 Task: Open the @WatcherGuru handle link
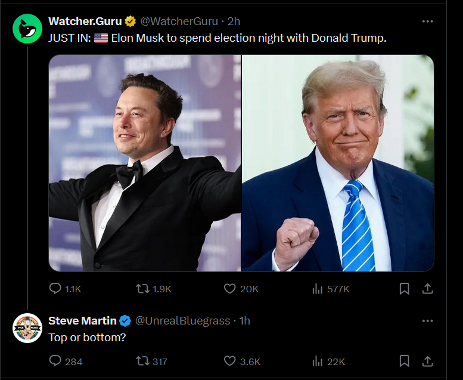pyautogui.click(x=179, y=21)
